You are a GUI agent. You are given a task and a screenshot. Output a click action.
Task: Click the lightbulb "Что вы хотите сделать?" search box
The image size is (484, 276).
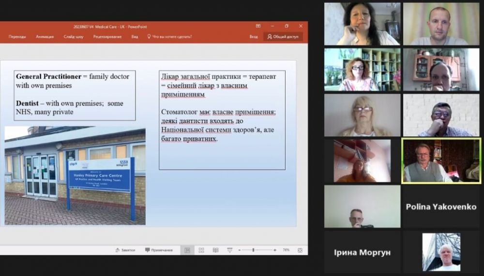(x=169, y=37)
